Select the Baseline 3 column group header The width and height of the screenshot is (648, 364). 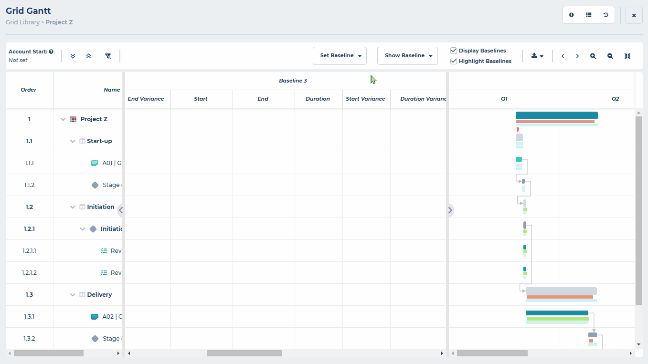pyautogui.click(x=293, y=80)
